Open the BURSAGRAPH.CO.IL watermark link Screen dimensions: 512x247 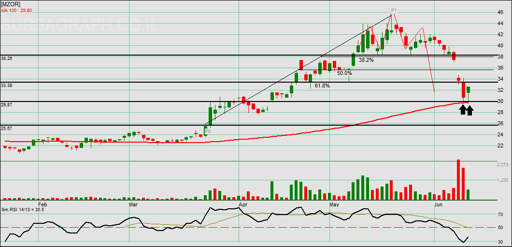(80, 25)
